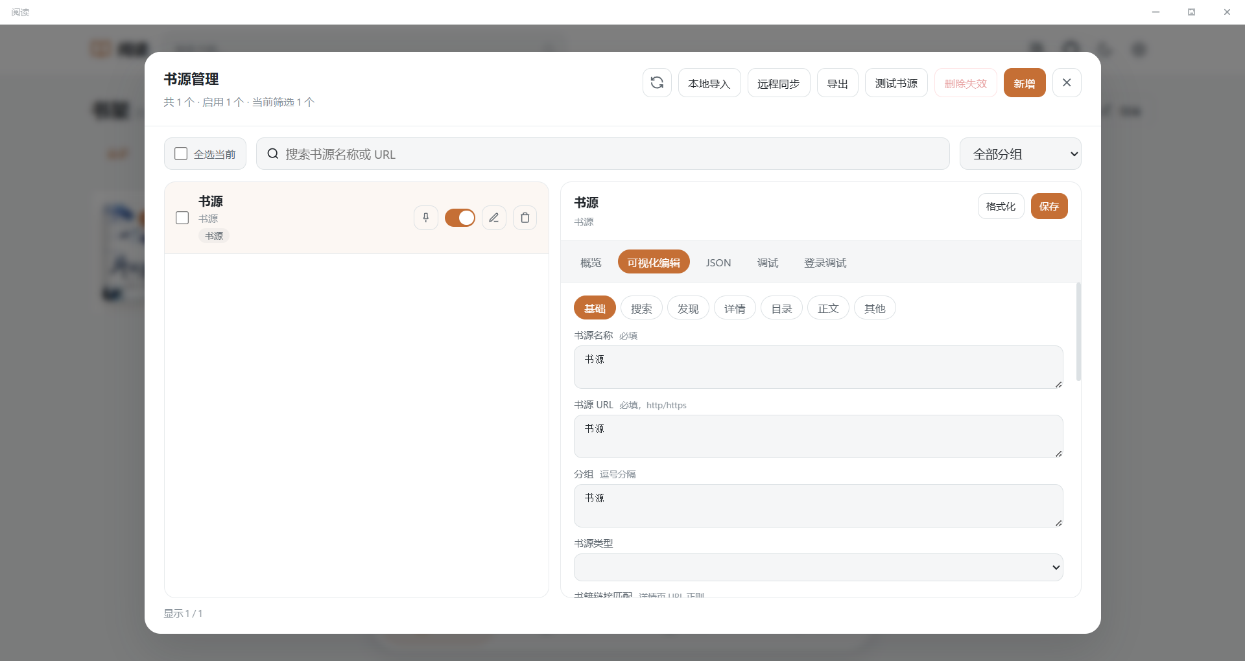The image size is (1245, 661).
Task: Click the 删除失效 button
Action: click(x=966, y=83)
